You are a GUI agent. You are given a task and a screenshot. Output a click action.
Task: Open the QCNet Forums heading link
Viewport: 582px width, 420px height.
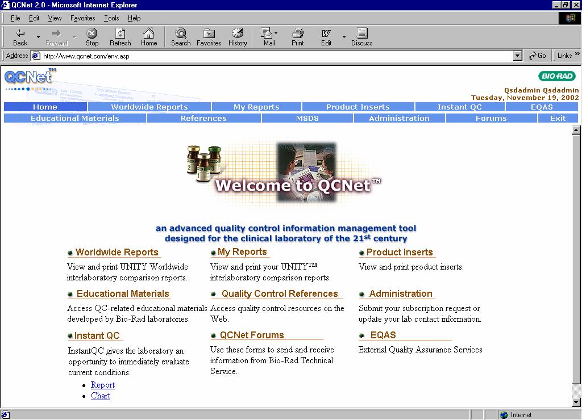click(252, 335)
